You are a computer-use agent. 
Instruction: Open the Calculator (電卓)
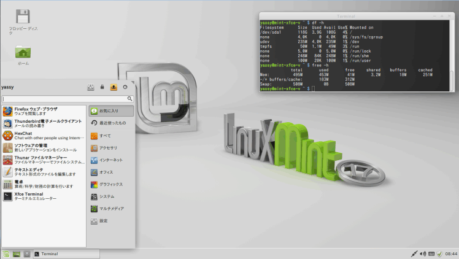pyautogui.click(x=44, y=184)
